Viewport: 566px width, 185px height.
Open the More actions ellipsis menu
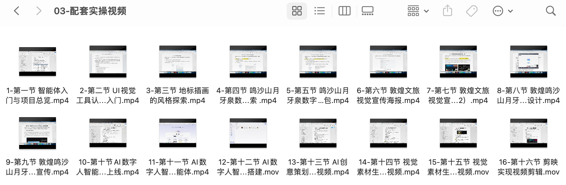point(502,11)
